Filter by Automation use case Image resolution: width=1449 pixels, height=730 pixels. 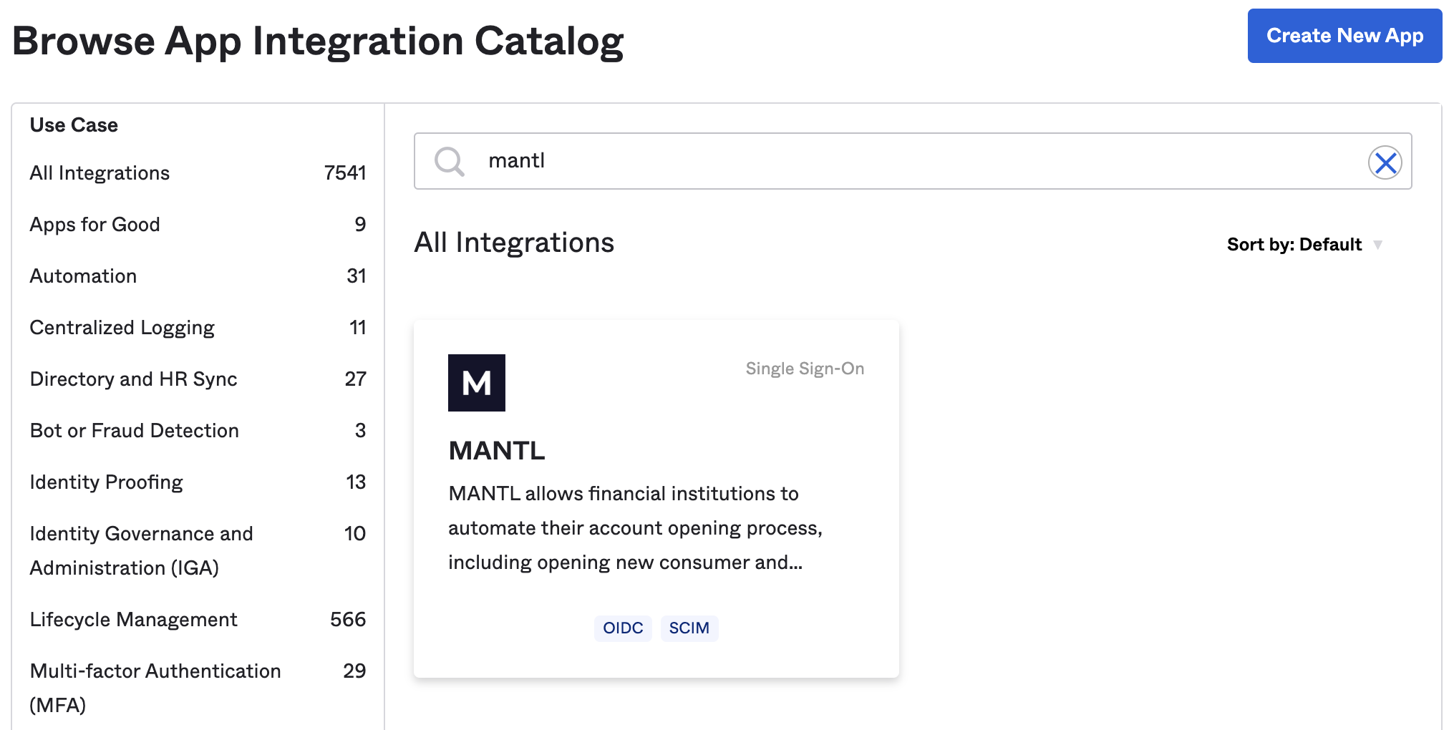click(x=83, y=276)
